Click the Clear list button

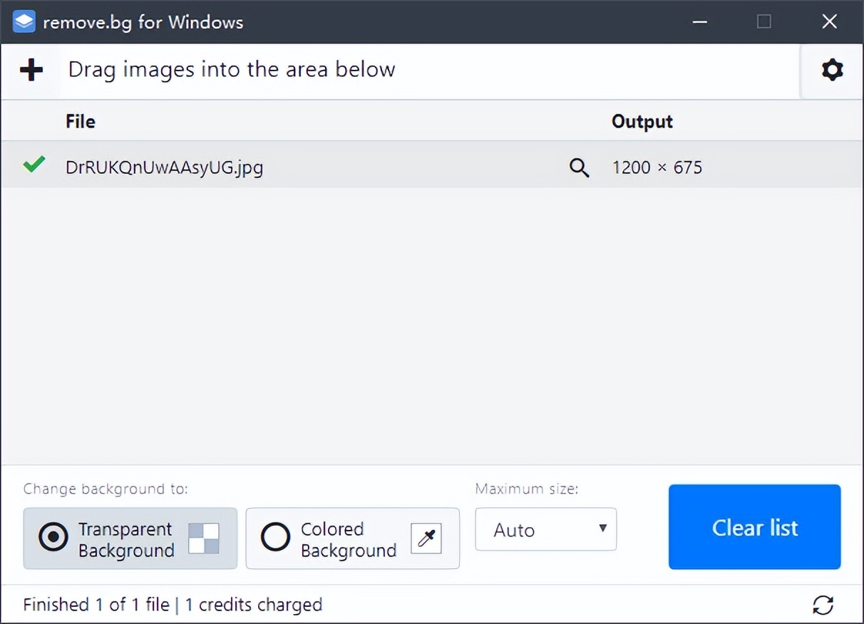coord(755,527)
